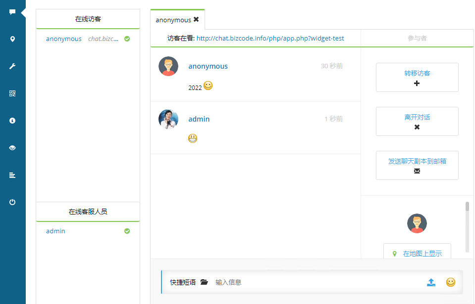This screenshot has height=304, width=475.
Task: Click the plus icon under 转移访客
Action: point(417,84)
